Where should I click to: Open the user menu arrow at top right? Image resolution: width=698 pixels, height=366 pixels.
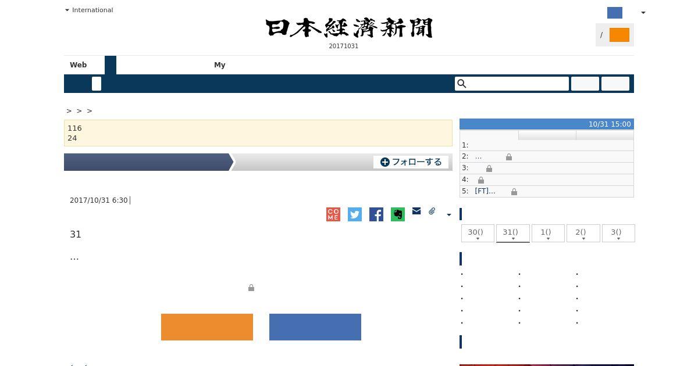(x=643, y=13)
